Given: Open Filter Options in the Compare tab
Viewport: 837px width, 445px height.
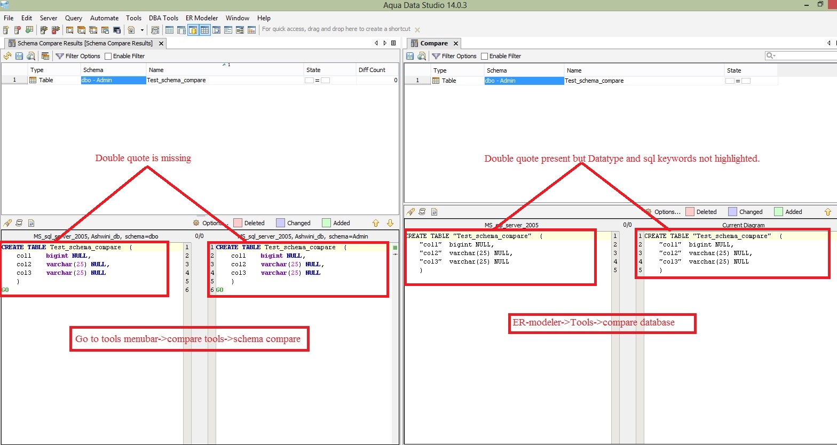Looking at the screenshot, I should pos(454,56).
